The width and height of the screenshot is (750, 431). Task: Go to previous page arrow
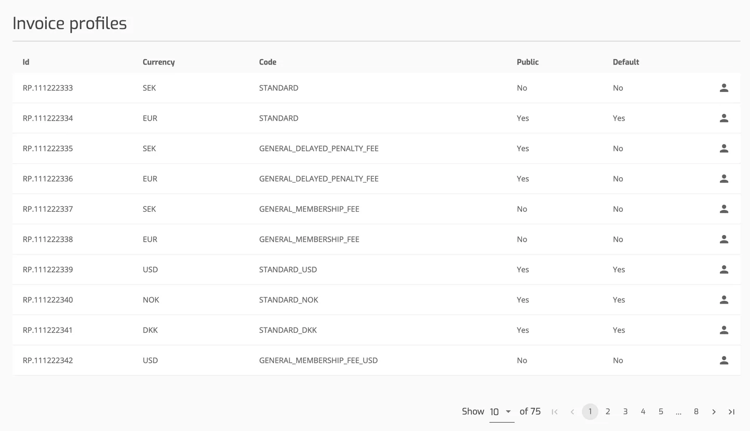coord(572,412)
